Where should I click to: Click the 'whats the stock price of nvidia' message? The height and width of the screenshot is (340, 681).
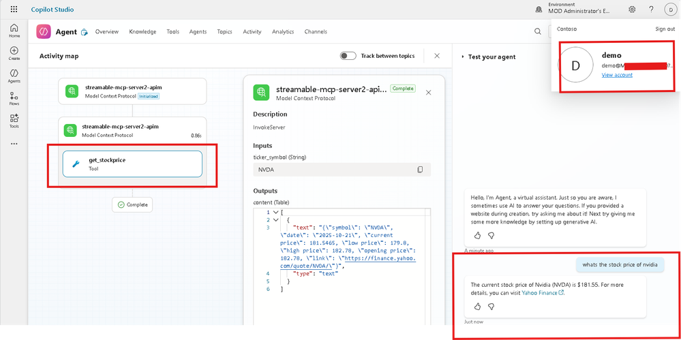620,264
